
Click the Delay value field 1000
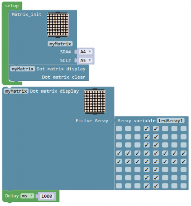click(47, 196)
